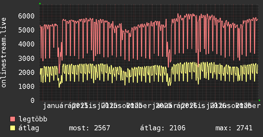This screenshot has height=137, width=263.
Task: Click the max: 2741 statistic
Action: pos(234,128)
